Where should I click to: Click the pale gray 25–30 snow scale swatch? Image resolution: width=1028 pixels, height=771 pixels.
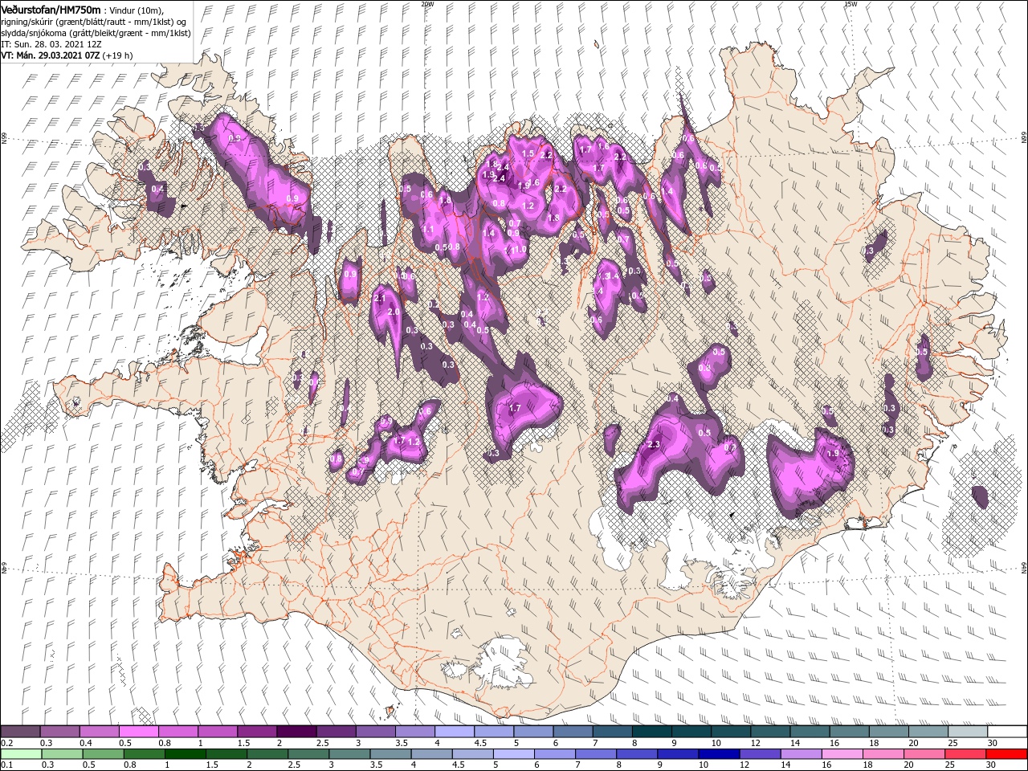point(967,732)
